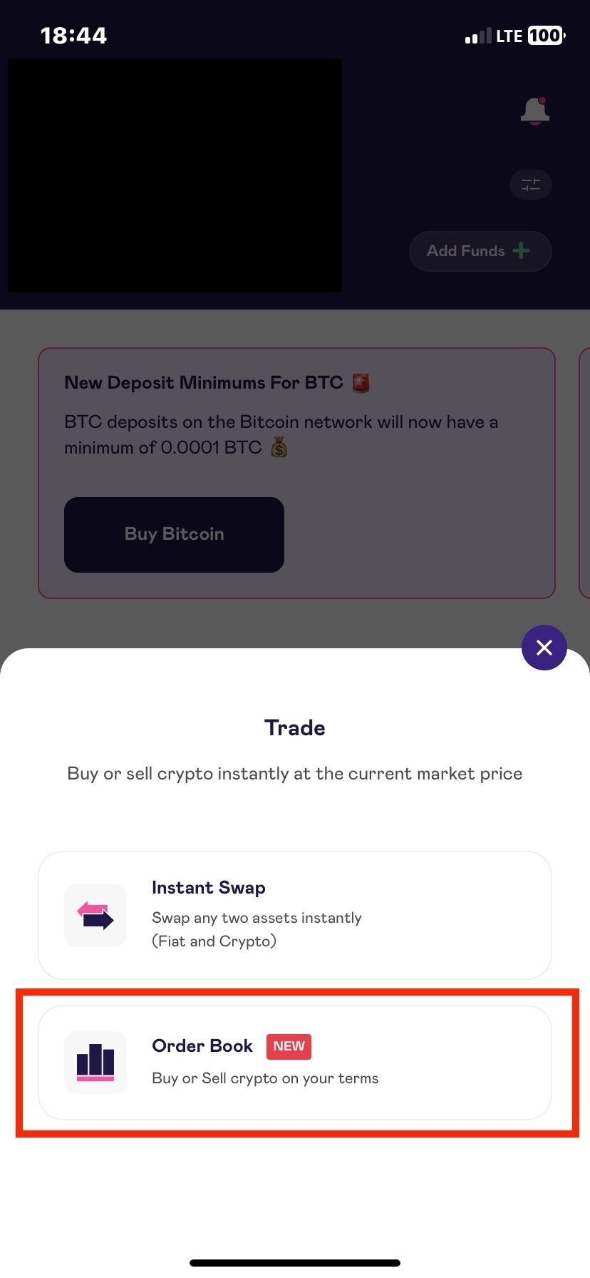590x1278 pixels.
Task: Click the green plus icon beside Add Funds
Action: [522, 251]
